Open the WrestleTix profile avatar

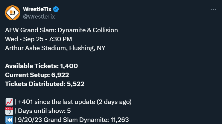tap(13, 13)
